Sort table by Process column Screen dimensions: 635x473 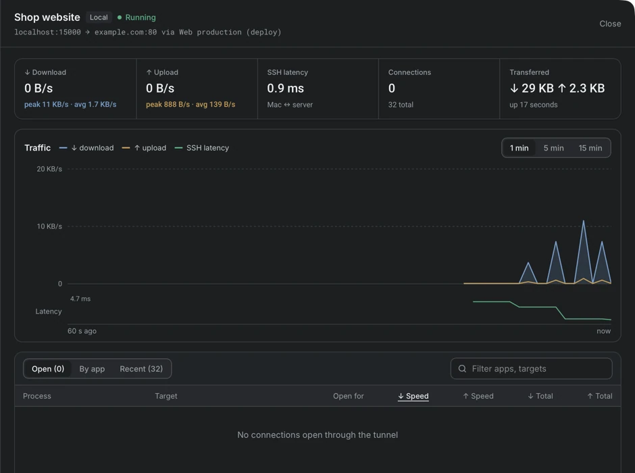tap(37, 396)
